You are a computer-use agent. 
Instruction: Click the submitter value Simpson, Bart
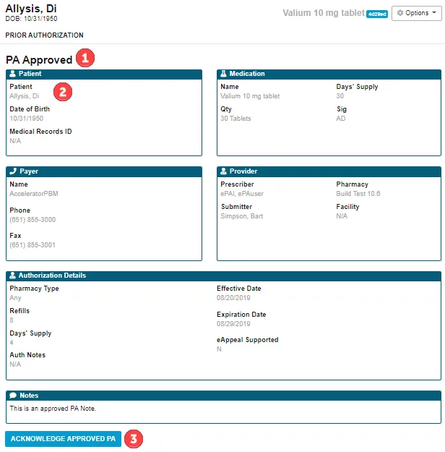[x=242, y=216]
